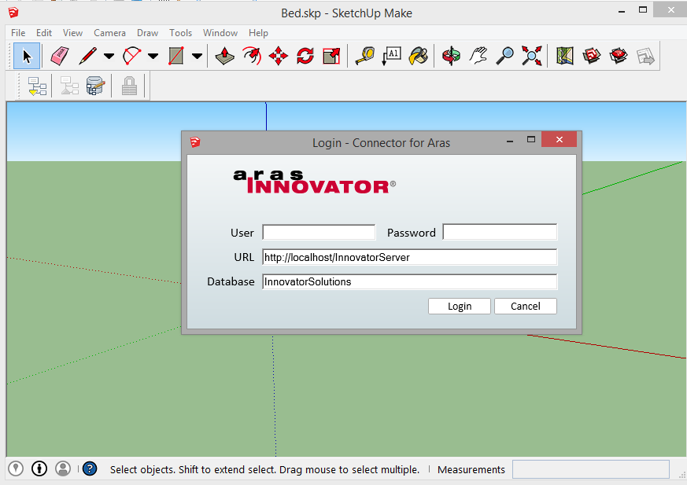This screenshot has width=687, height=485.
Task: Select the Paint Bucket tool
Action: (x=419, y=56)
